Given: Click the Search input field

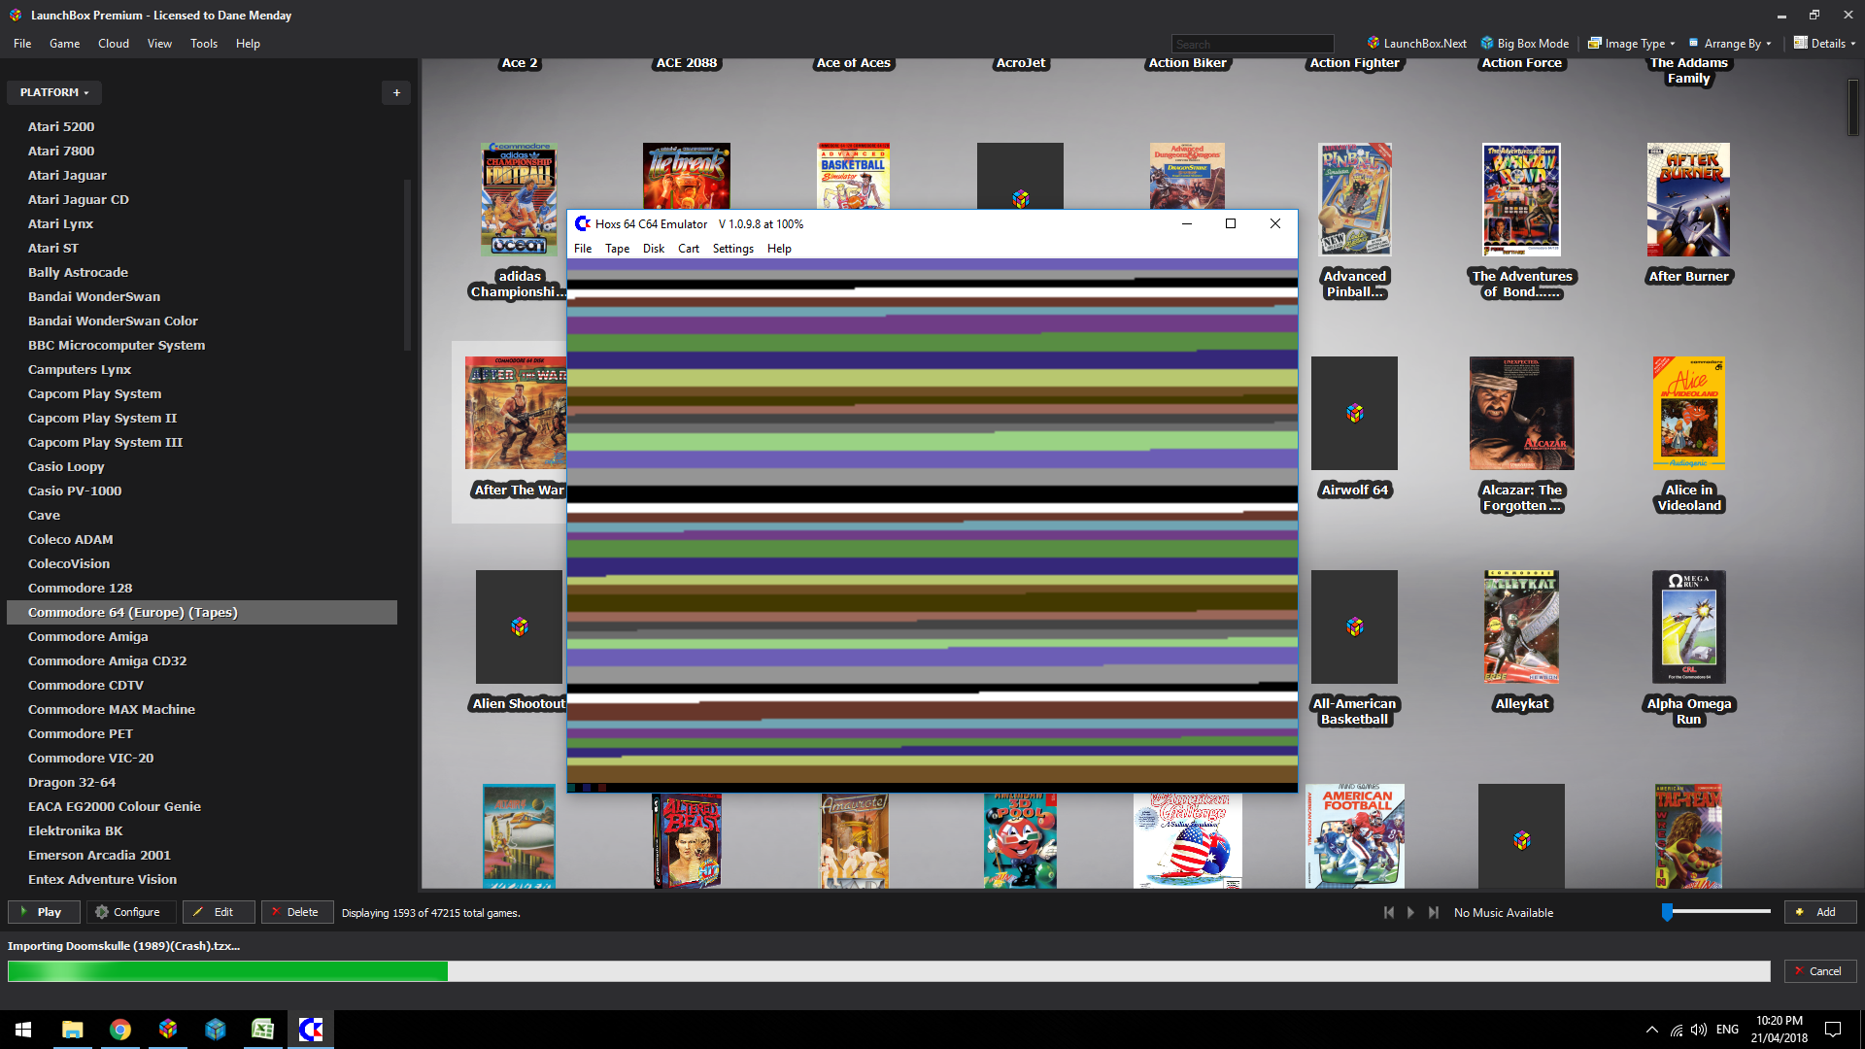Looking at the screenshot, I should (1252, 44).
